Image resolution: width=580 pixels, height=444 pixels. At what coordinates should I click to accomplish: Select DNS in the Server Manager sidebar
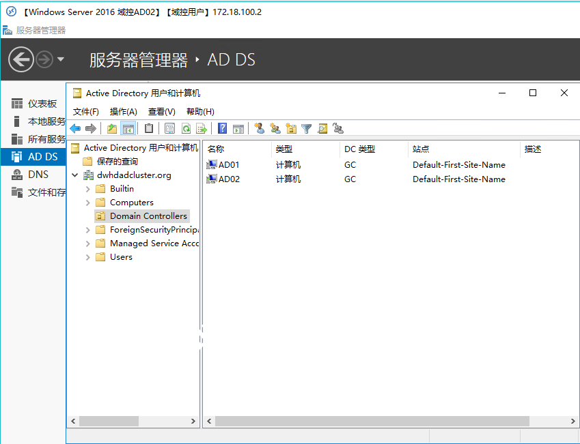pos(39,175)
